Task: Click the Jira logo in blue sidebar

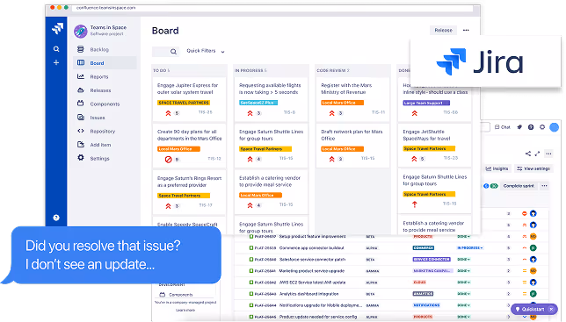Action: click(x=57, y=28)
